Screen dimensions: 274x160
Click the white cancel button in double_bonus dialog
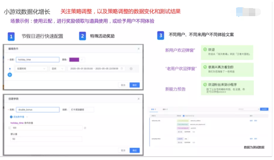click(123, 150)
